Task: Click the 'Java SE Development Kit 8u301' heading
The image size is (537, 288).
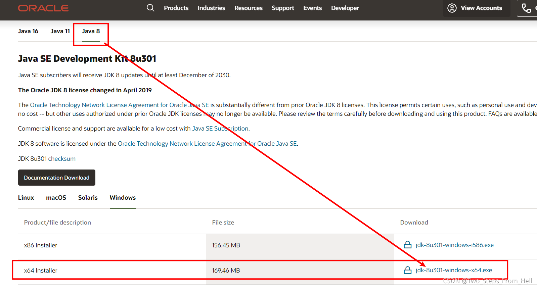Action: [x=87, y=59]
